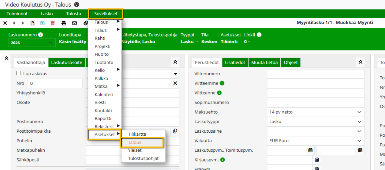Image resolution: width=385 pixels, height=170 pixels.
Task: Open the calendar picker for Kirjauspvm.
Action: point(317,160)
